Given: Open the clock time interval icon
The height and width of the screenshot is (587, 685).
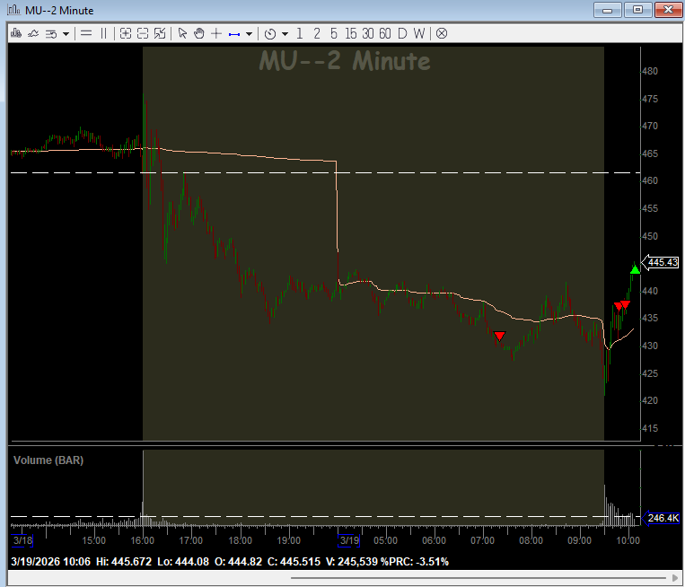Looking at the screenshot, I should (x=270, y=33).
